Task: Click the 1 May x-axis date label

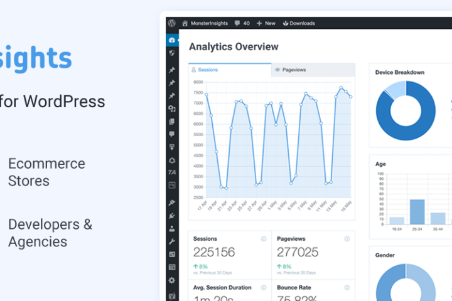Action: (272, 206)
